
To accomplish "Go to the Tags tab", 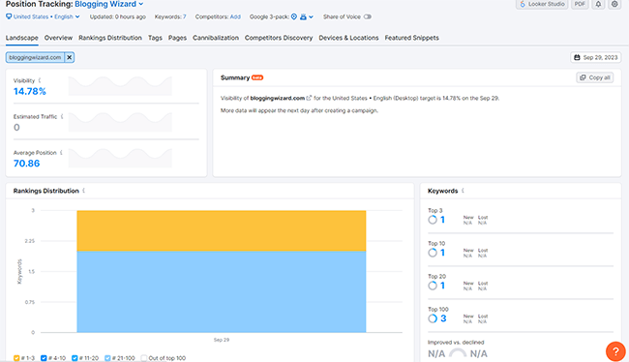I will [155, 38].
